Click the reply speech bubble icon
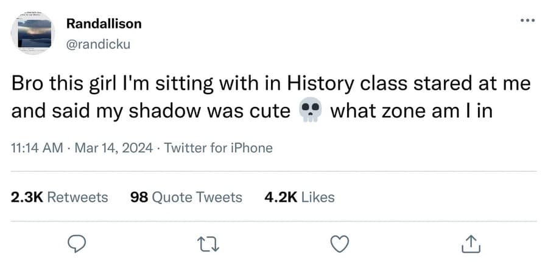The height and width of the screenshot is (277, 548). (x=74, y=244)
